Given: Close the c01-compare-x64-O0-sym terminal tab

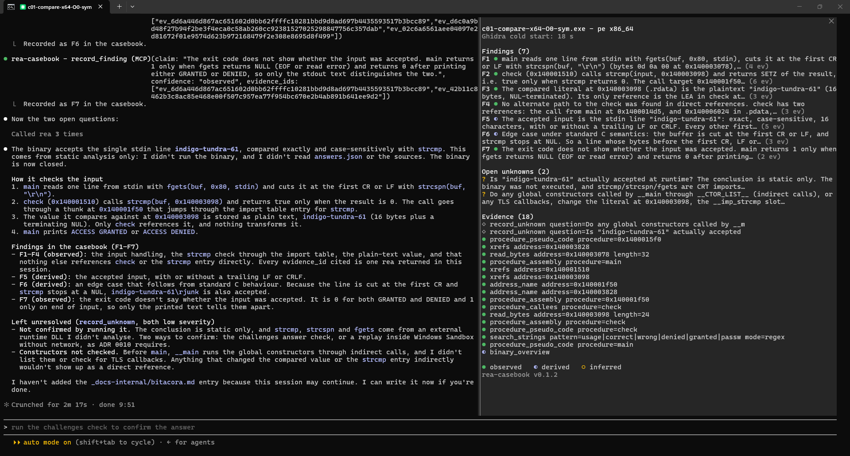Looking at the screenshot, I should pyautogui.click(x=101, y=7).
